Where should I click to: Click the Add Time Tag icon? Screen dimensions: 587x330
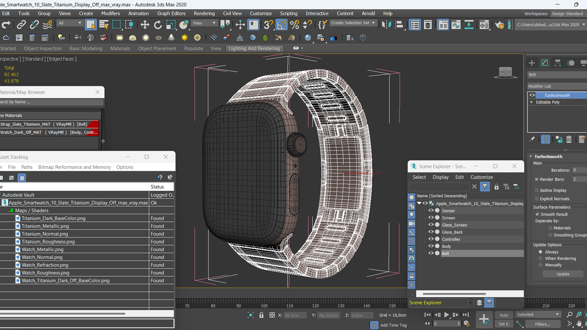coord(374,325)
